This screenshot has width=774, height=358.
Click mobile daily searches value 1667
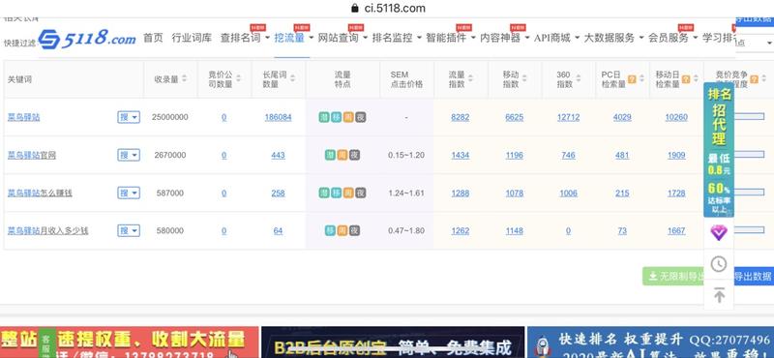coord(676,230)
